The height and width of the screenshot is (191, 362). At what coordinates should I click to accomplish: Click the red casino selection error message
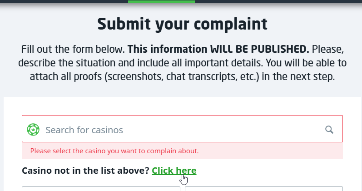tap(114, 151)
